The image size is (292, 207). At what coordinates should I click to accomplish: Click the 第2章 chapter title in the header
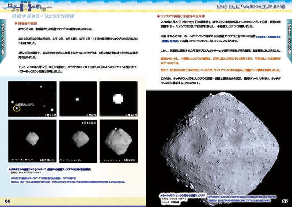click(251, 7)
